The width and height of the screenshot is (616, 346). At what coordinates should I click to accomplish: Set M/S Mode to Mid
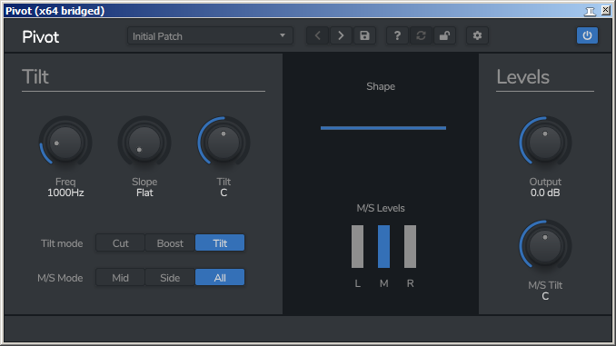[120, 278]
